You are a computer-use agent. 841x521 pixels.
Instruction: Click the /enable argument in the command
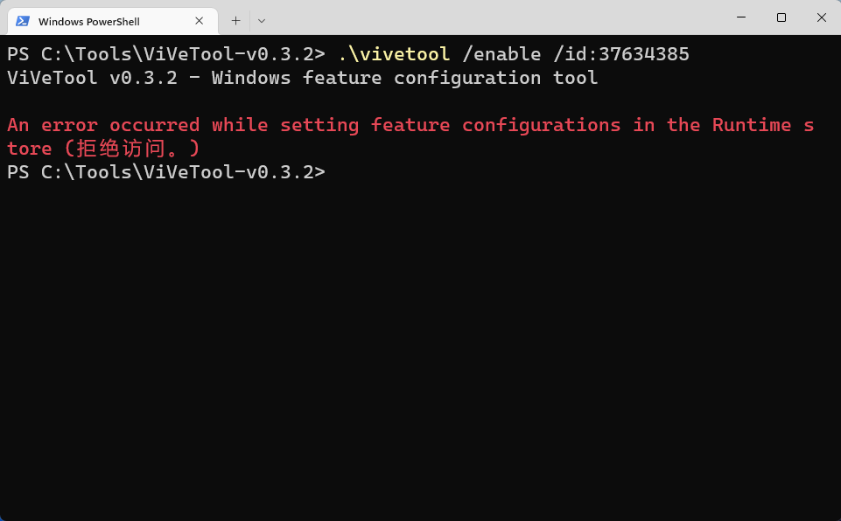coord(501,54)
